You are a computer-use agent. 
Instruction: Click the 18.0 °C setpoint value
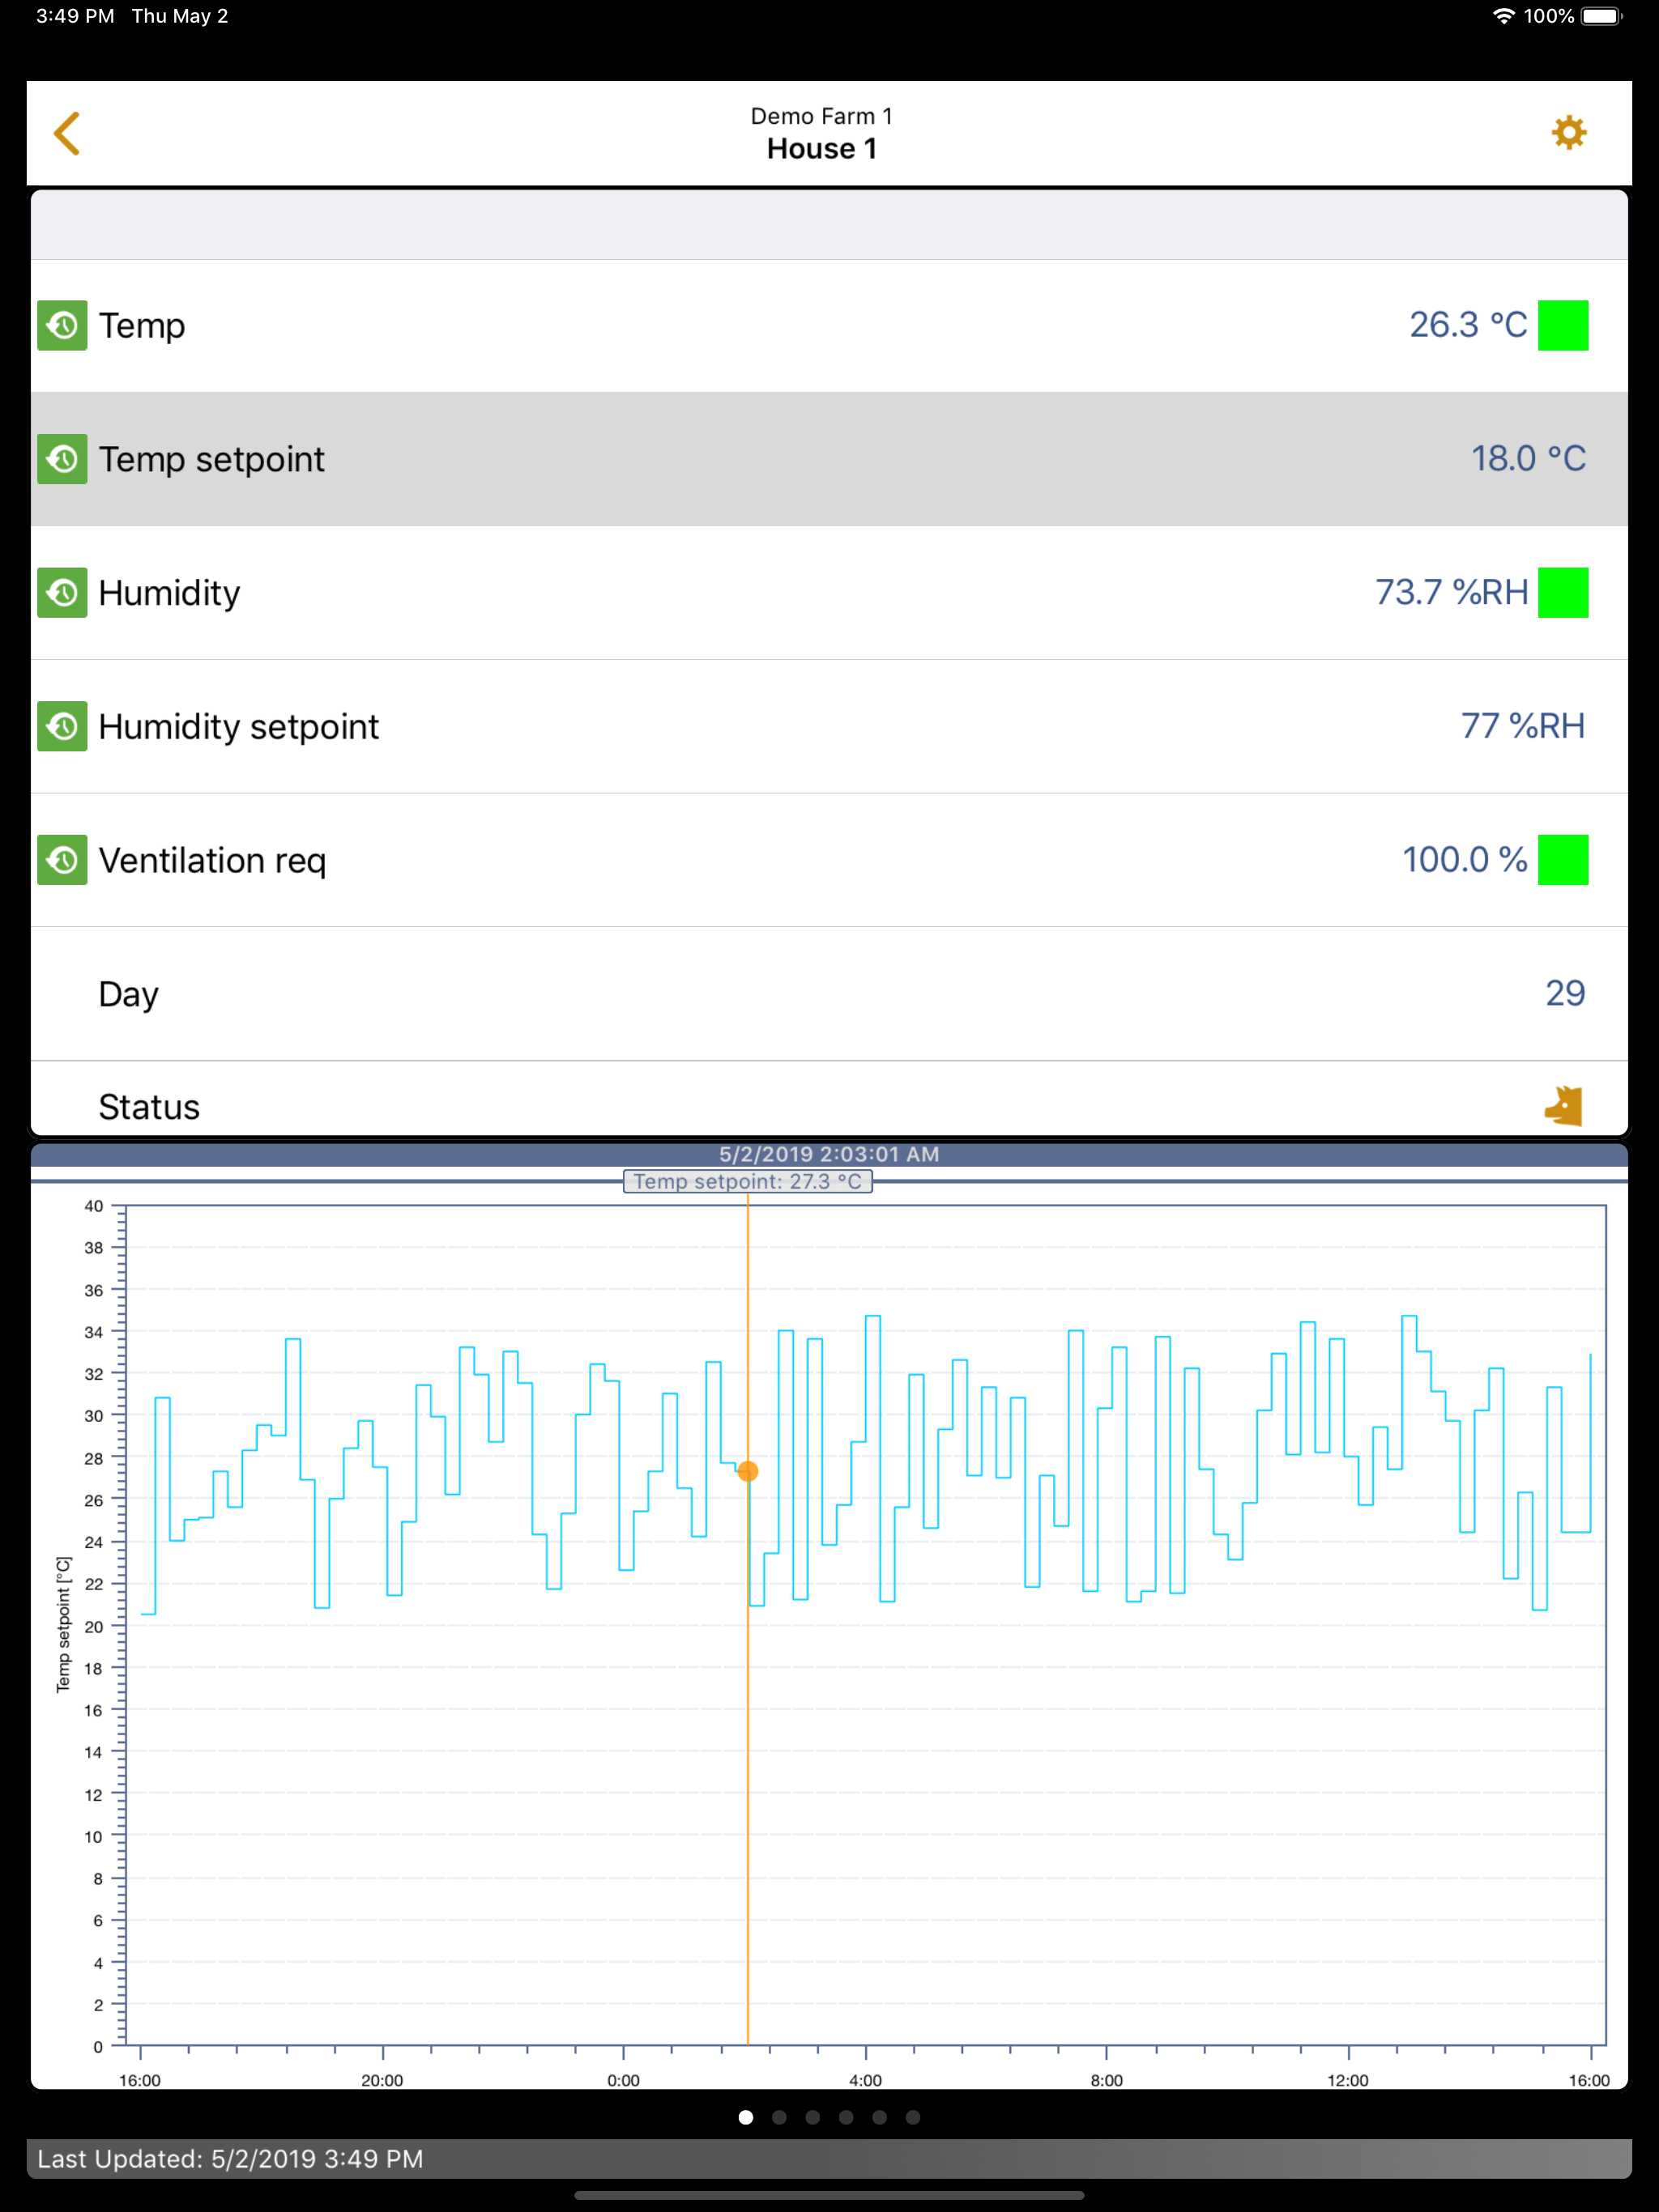pos(1528,459)
